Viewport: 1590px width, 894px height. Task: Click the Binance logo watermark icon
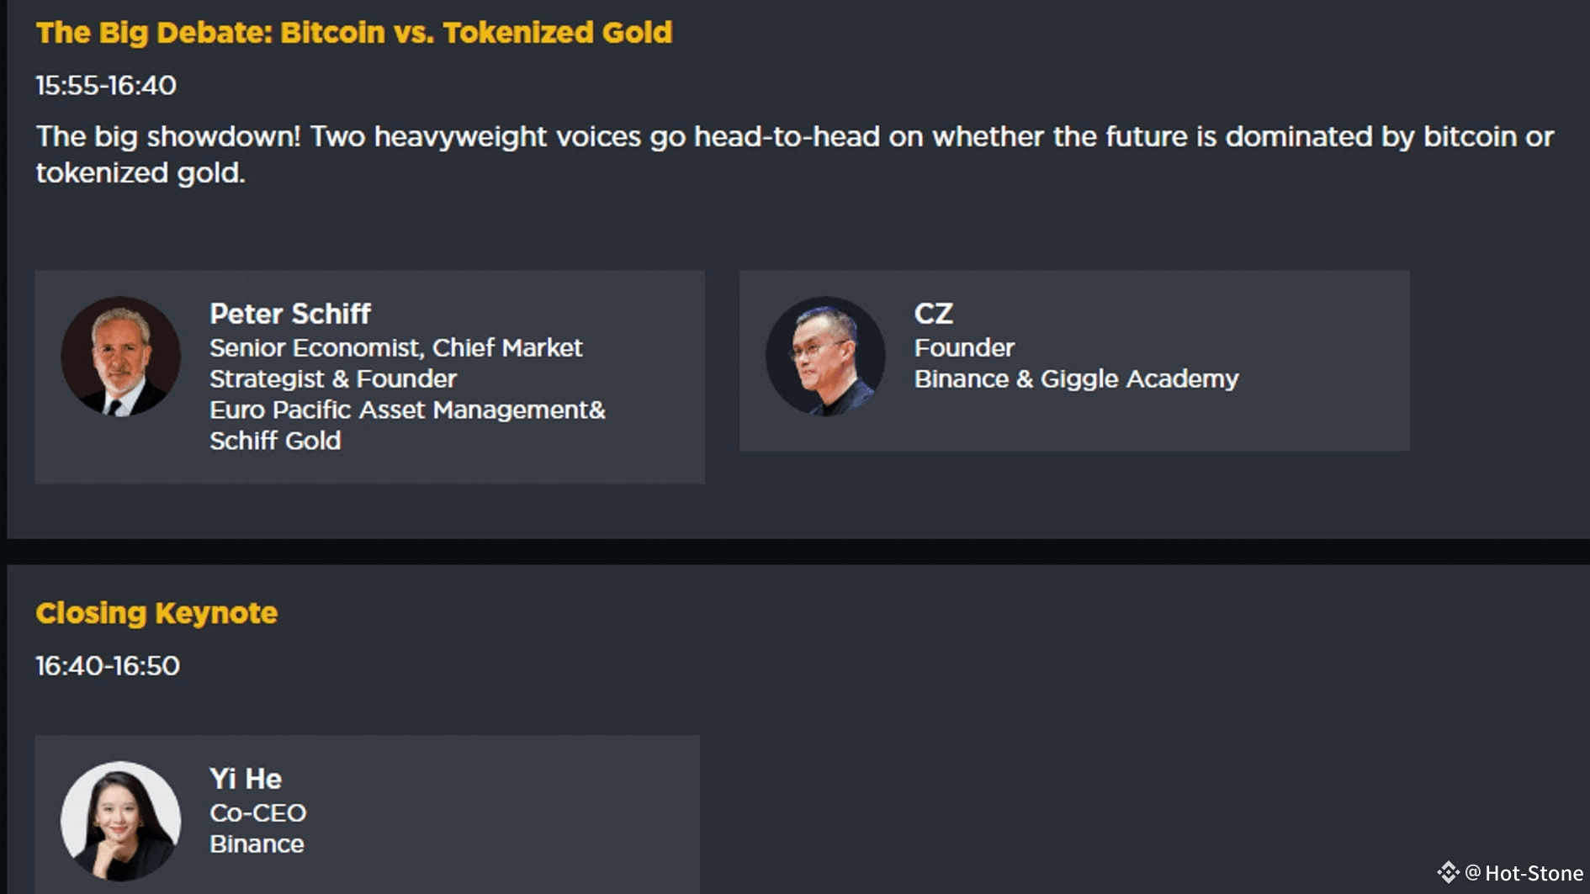(1448, 873)
